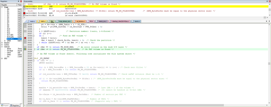Open the ff.h editor tab
Screen dimensions: 271x107
point(90,21)
